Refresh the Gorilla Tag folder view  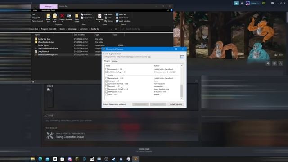116,29
